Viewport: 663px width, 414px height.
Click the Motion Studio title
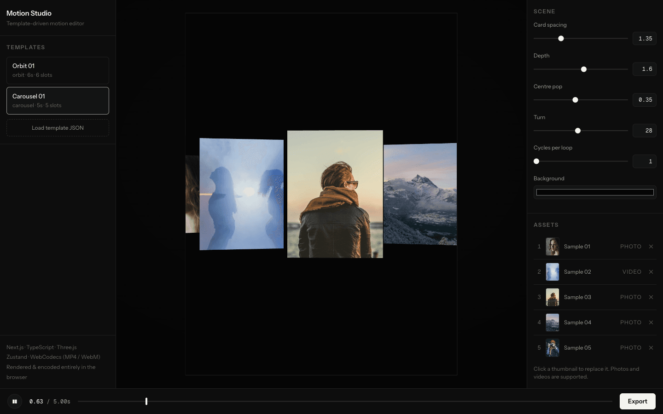[x=29, y=13]
